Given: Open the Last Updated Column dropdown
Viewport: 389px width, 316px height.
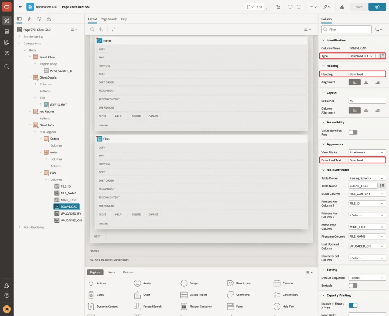Looking at the screenshot, I should pyautogui.click(x=367, y=246).
